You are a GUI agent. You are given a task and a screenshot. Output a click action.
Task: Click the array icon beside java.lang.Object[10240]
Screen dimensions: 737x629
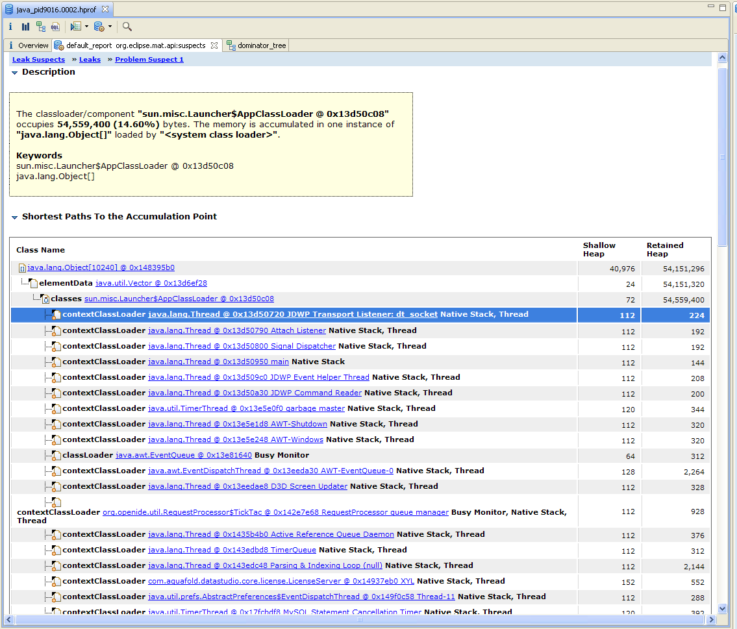coord(22,268)
